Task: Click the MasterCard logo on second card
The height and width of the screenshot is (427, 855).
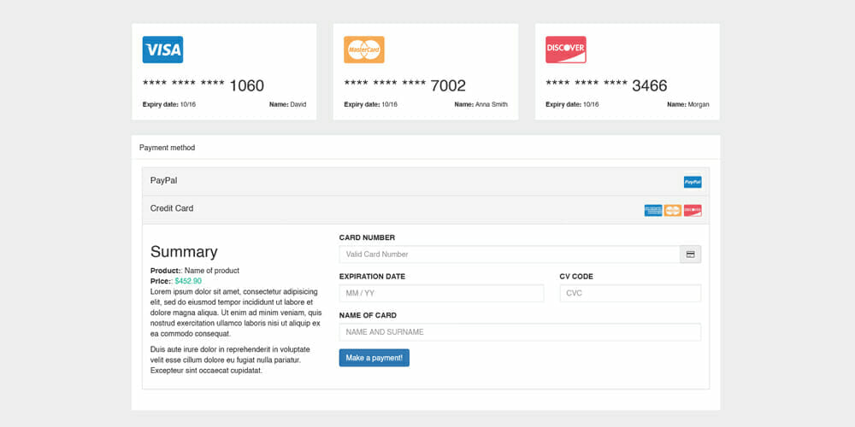Action: pyautogui.click(x=364, y=50)
